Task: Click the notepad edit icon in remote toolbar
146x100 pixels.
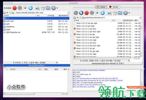Action: (115, 13)
